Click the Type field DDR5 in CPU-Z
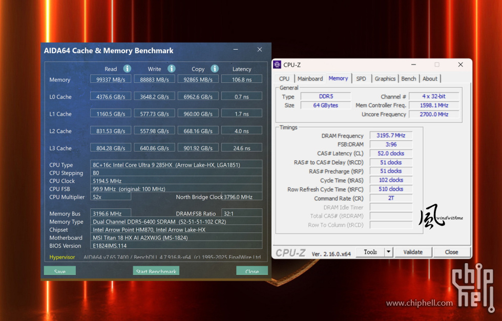This screenshot has width=502, height=321. tap(326, 96)
